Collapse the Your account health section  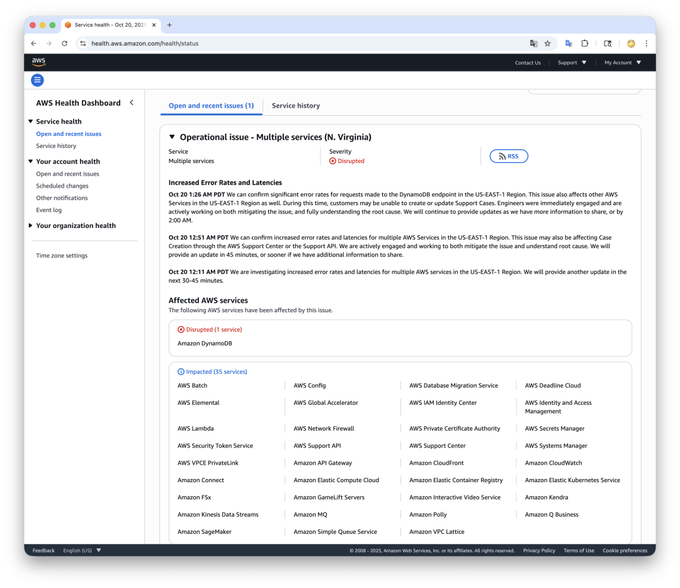pyautogui.click(x=30, y=161)
